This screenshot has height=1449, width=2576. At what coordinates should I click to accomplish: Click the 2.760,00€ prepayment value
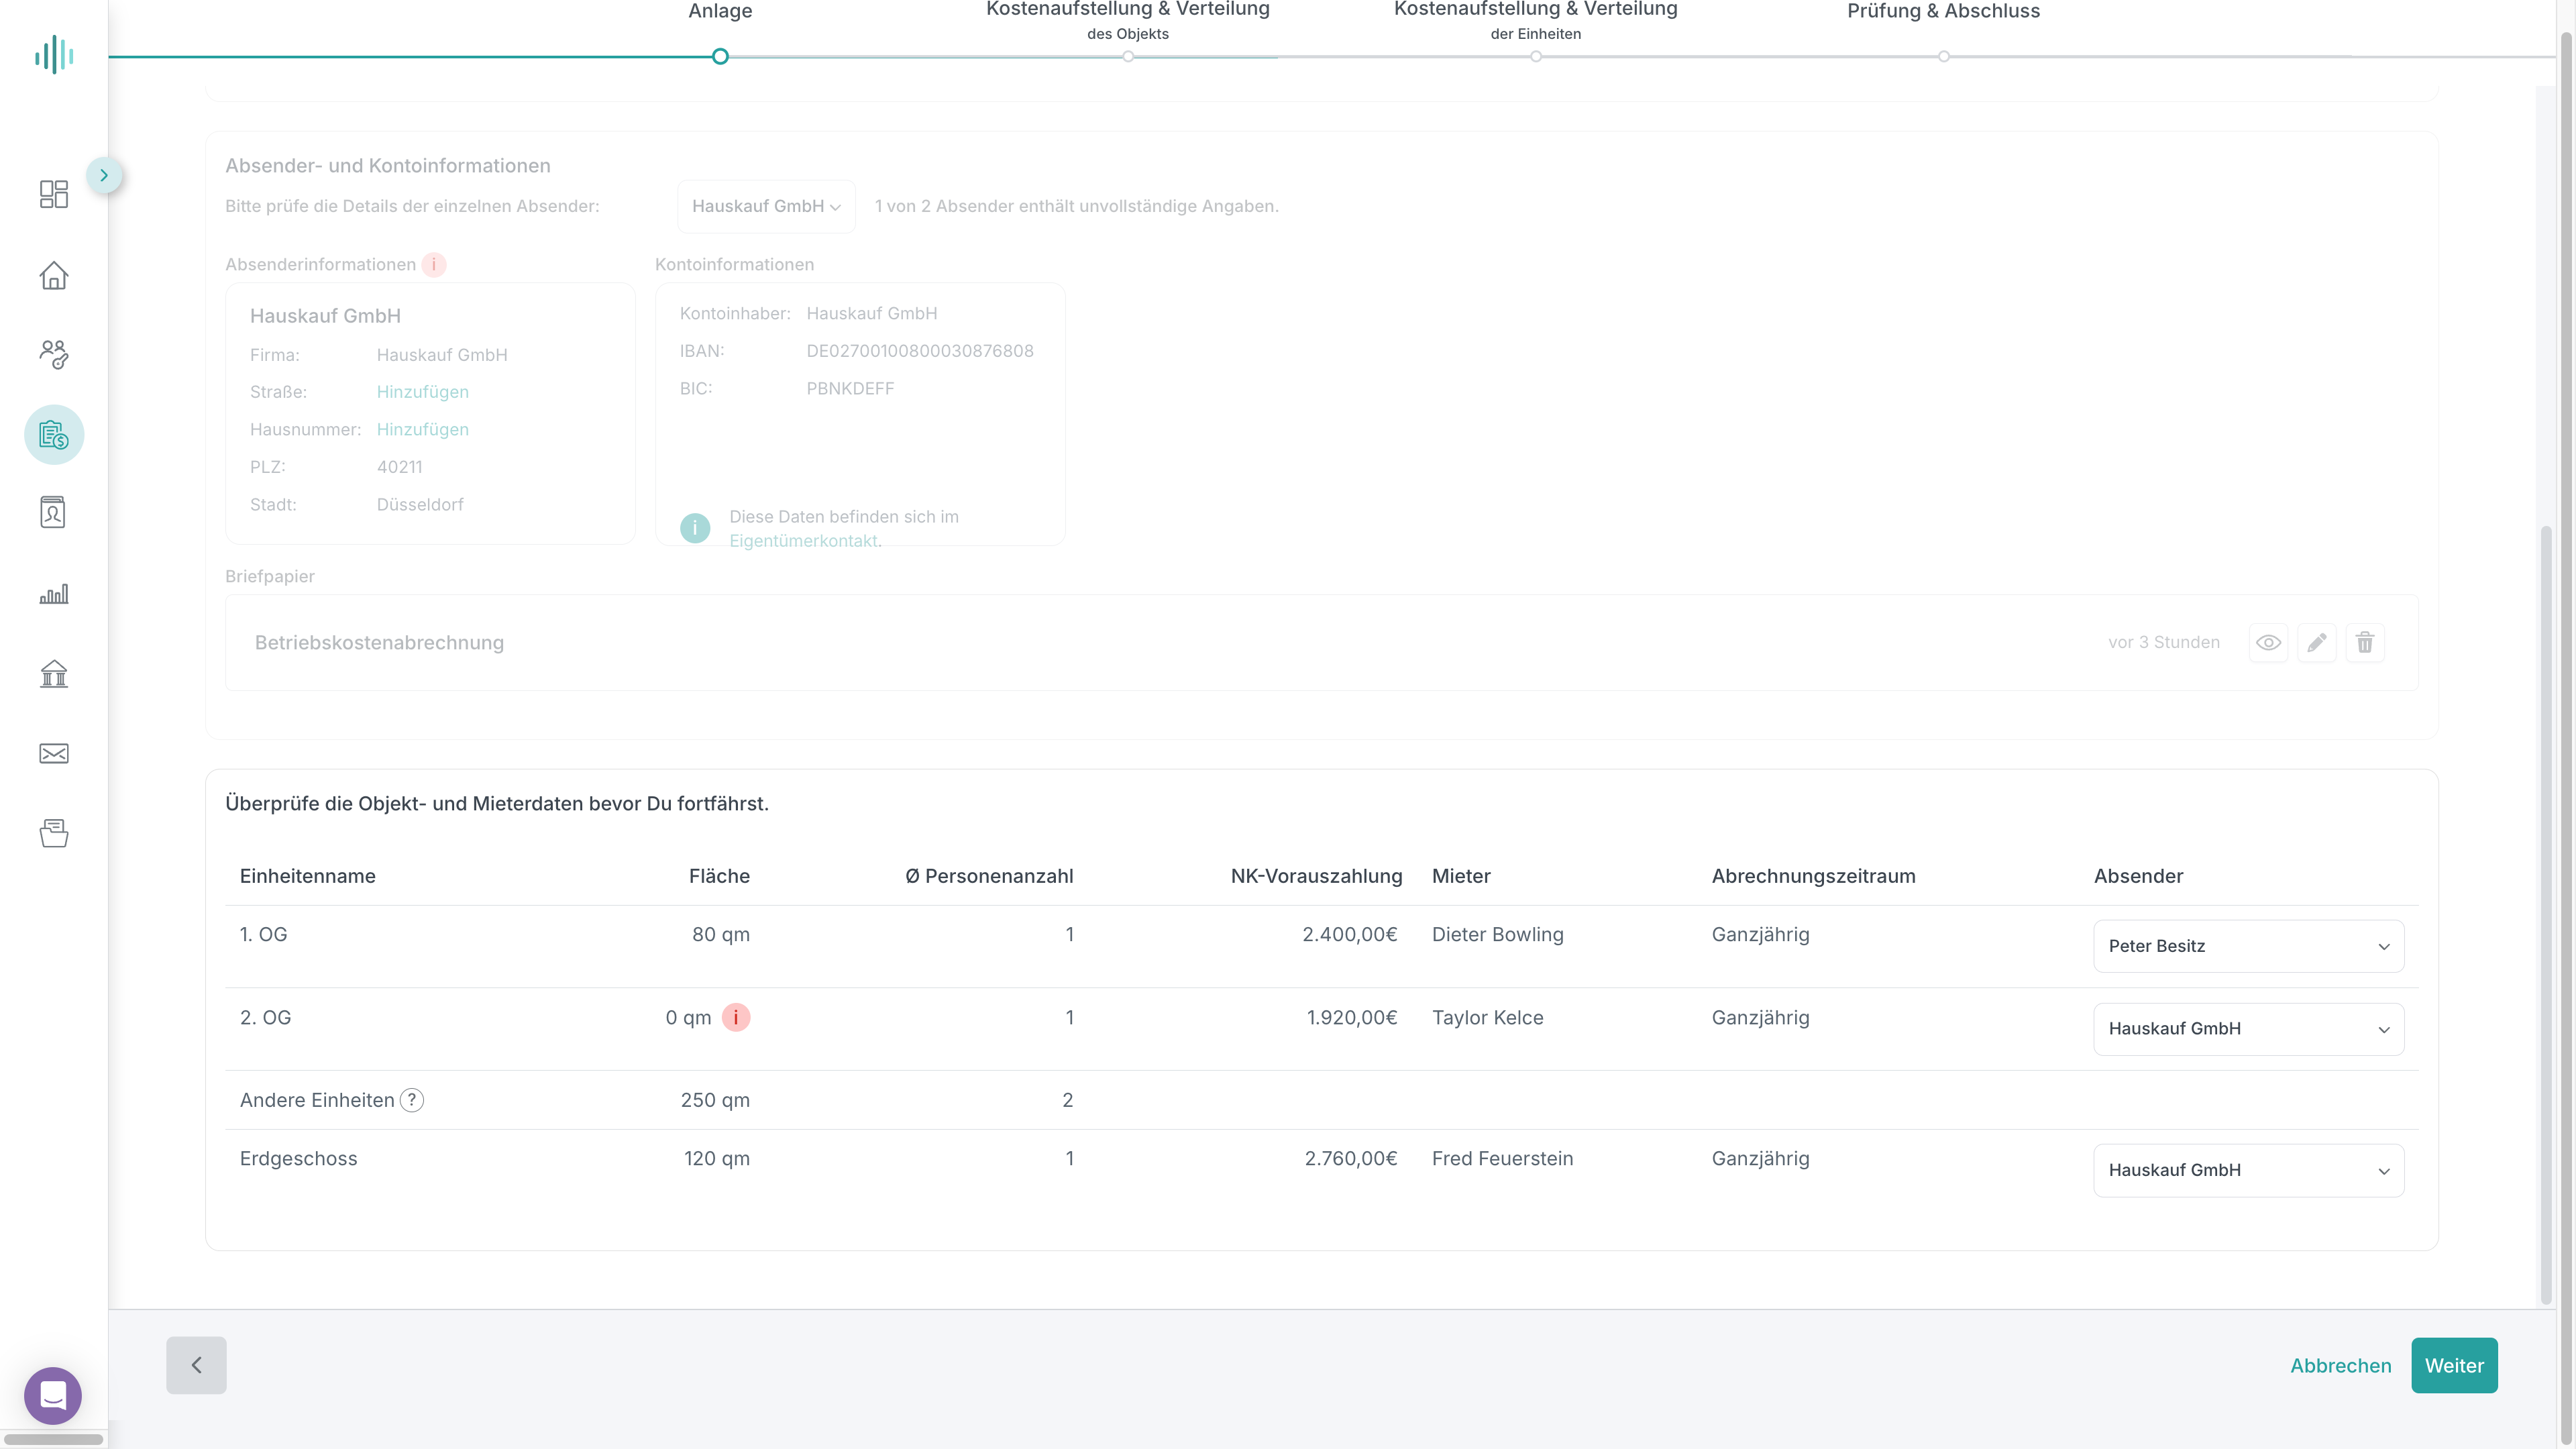[1350, 1158]
